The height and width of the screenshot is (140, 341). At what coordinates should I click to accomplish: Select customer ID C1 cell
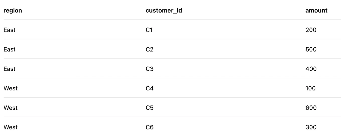coord(149,30)
